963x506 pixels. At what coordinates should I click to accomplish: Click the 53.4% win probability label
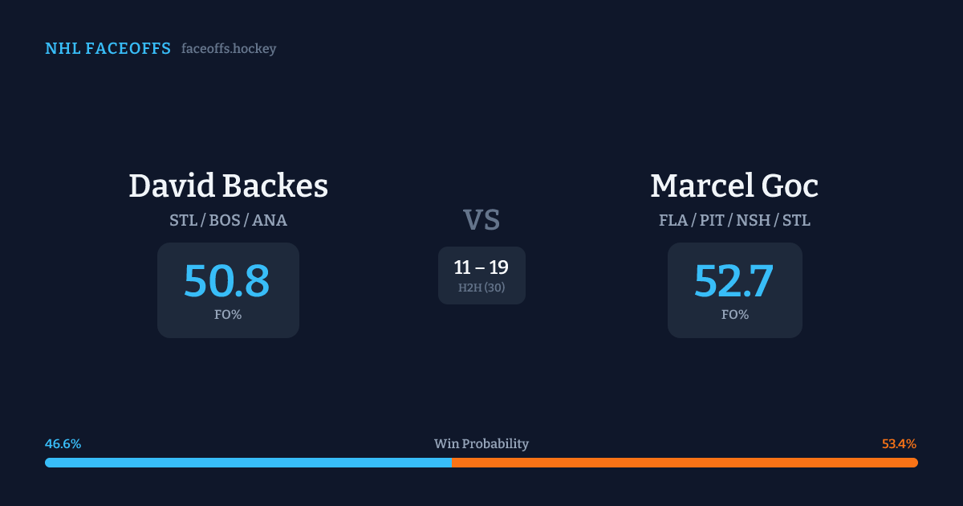coord(899,444)
